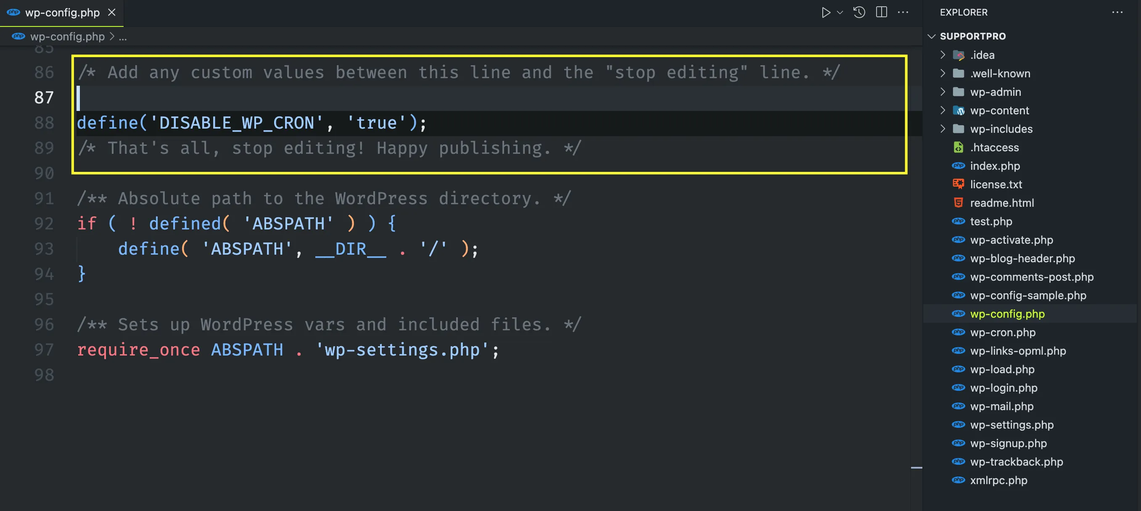Run the PHP file with play icon
The height and width of the screenshot is (511, 1141).
[826, 13]
